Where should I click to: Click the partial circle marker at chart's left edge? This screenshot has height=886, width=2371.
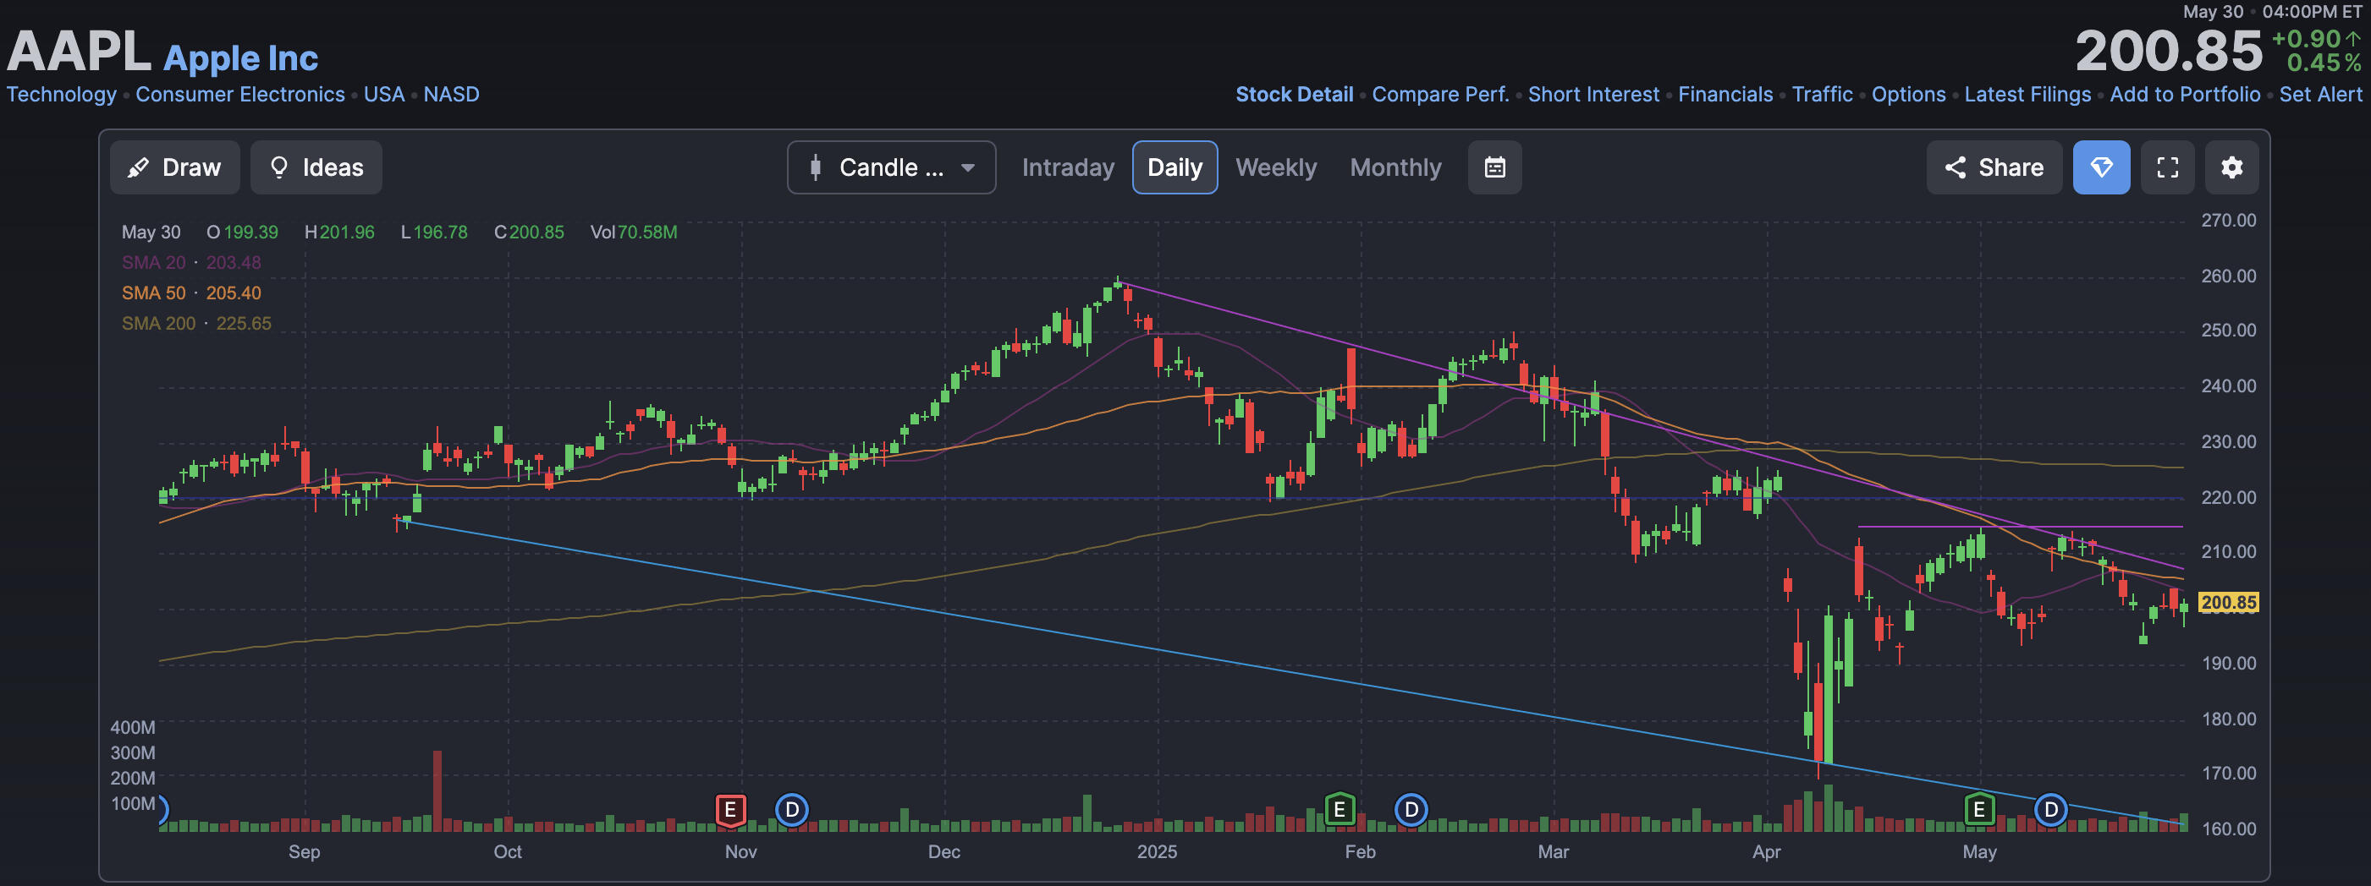click(163, 810)
